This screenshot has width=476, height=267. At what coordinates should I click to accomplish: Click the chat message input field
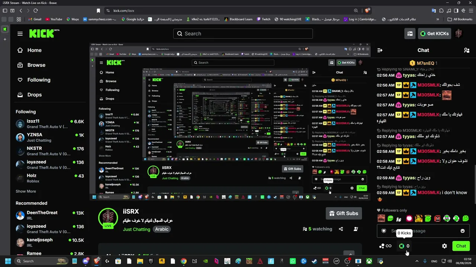pos(423,231)
